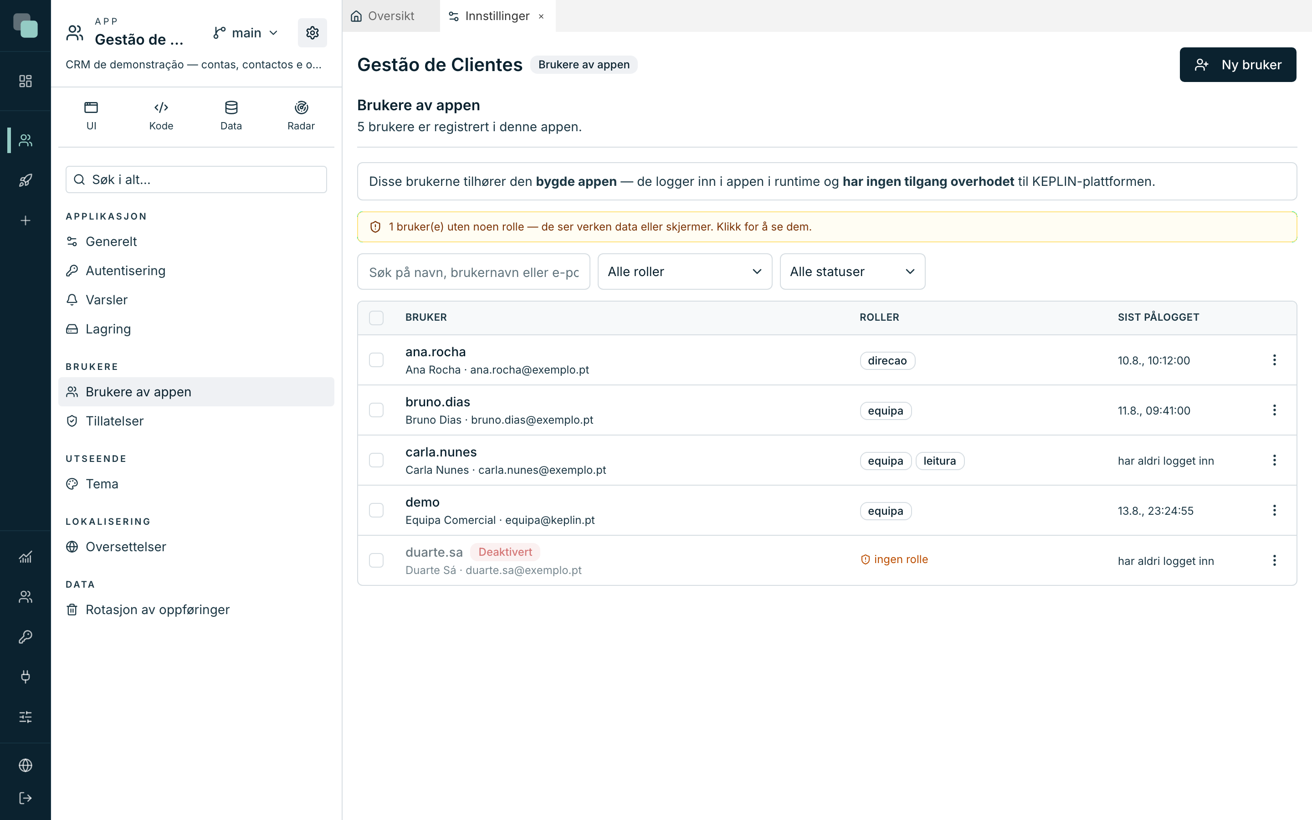Open Lagring settings
Image resolution: width=1312 pixels, height=820 pixels.
point(196,329)
